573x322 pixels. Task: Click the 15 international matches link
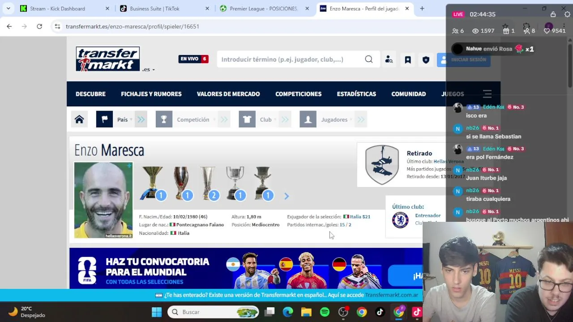point(342,225)
